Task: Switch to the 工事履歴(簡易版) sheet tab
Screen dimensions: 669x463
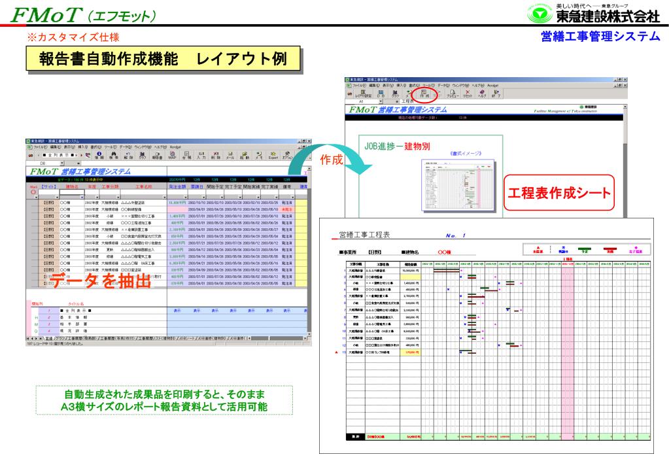Action: point(82,338)
